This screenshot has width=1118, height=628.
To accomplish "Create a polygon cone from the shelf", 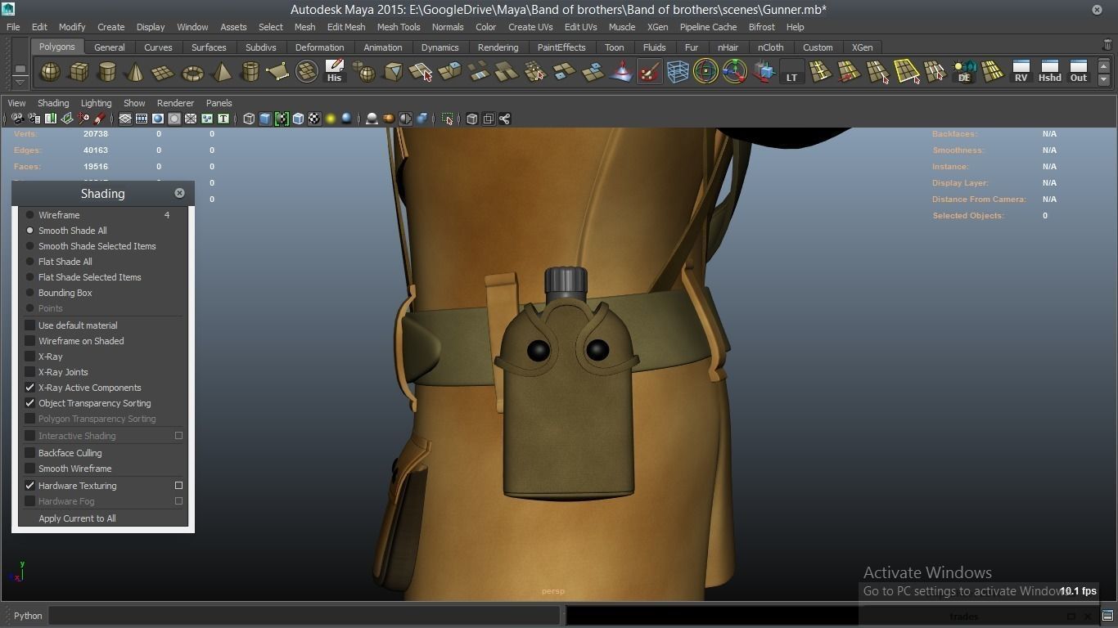I will click(x=135, y=72).
